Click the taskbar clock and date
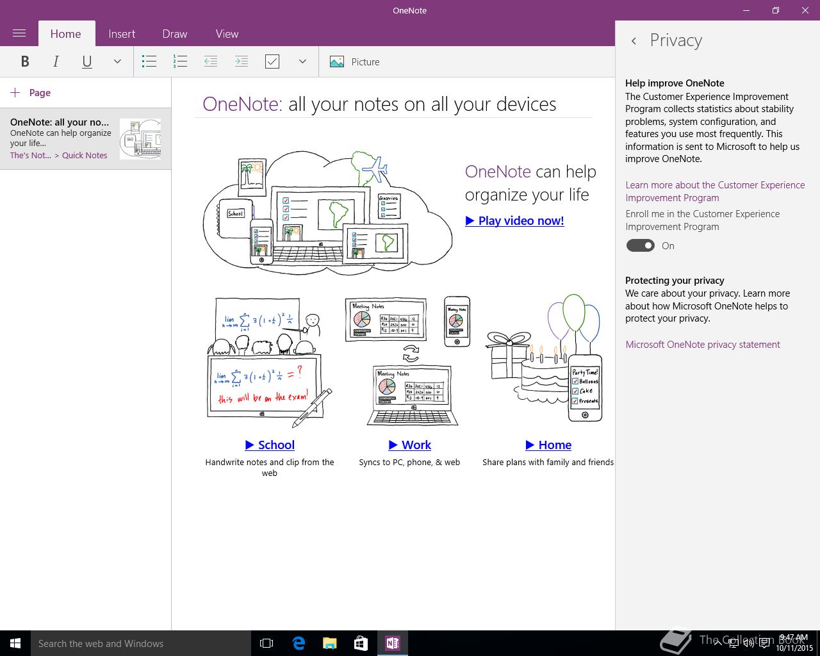Screen dimensions: 820x656 point(794,643)
